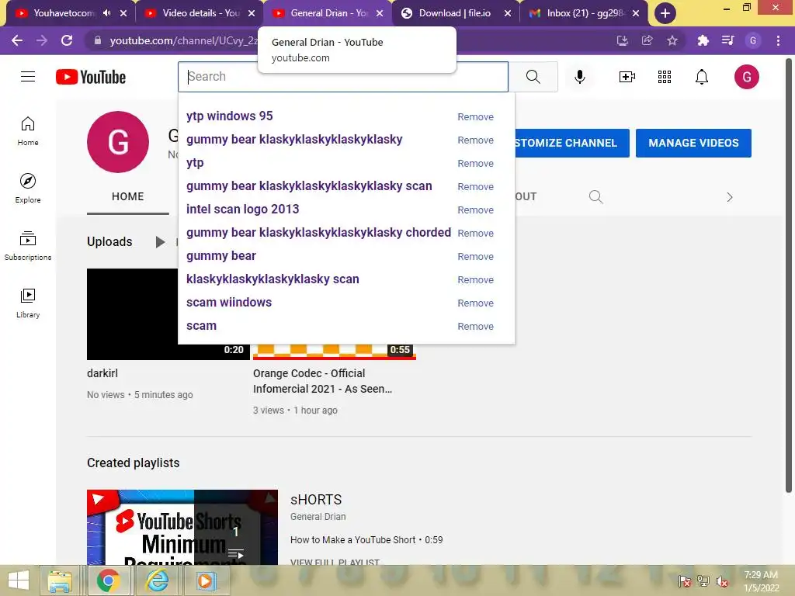Open Chrome profile G icon in toolbar
The width and height of the screenshot is (795, 596).
pos(753,40)
